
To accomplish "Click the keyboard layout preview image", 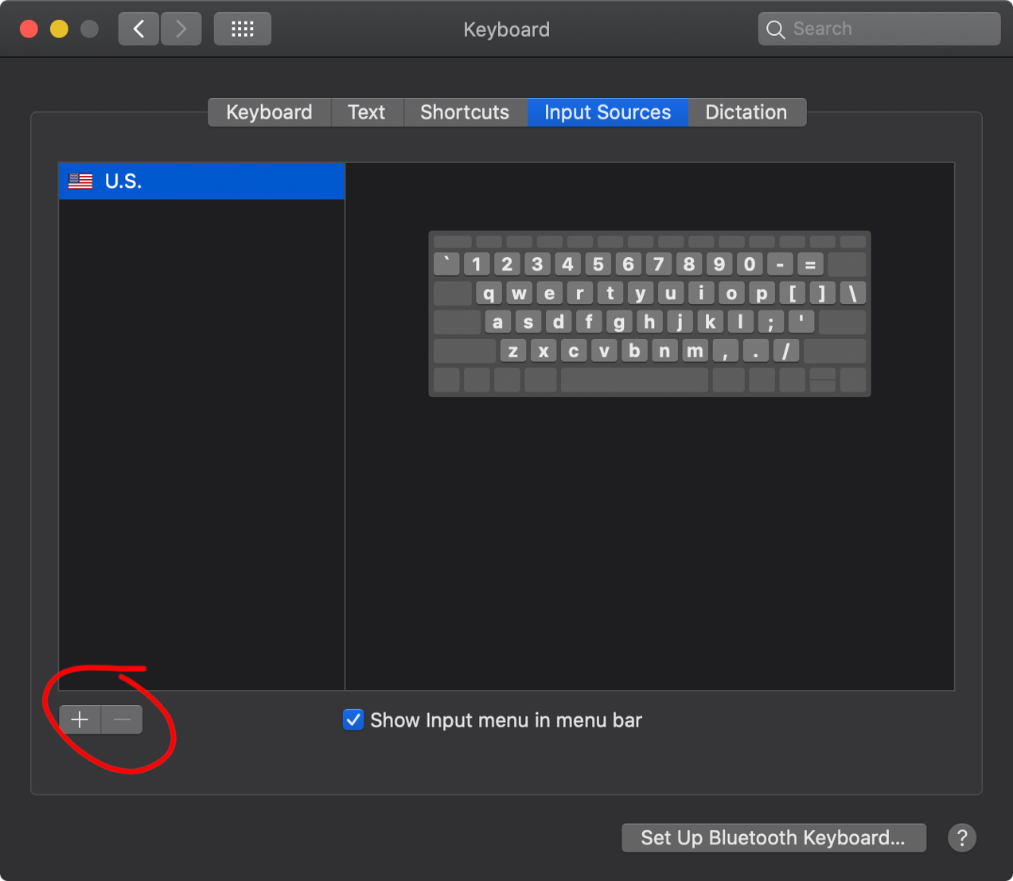I will [649, 314].
